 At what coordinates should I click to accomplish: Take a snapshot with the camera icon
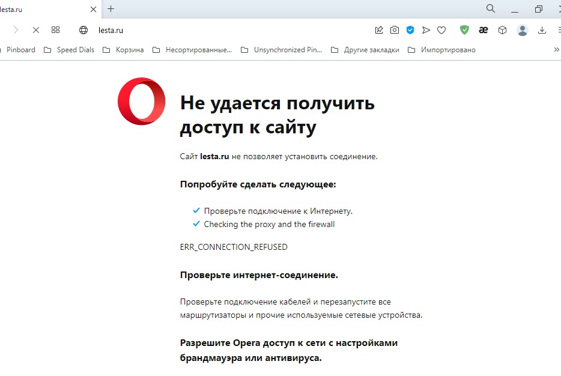pos(395,30)
